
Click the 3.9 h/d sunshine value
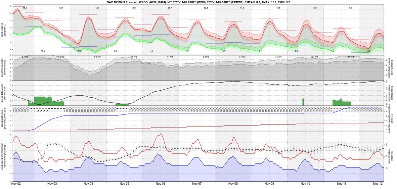tap(278, 57)
